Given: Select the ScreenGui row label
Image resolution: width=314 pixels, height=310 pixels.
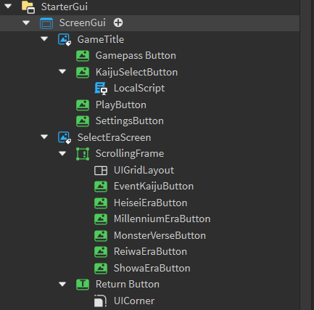Looking at the screenshot, I should tap(83, 23).
